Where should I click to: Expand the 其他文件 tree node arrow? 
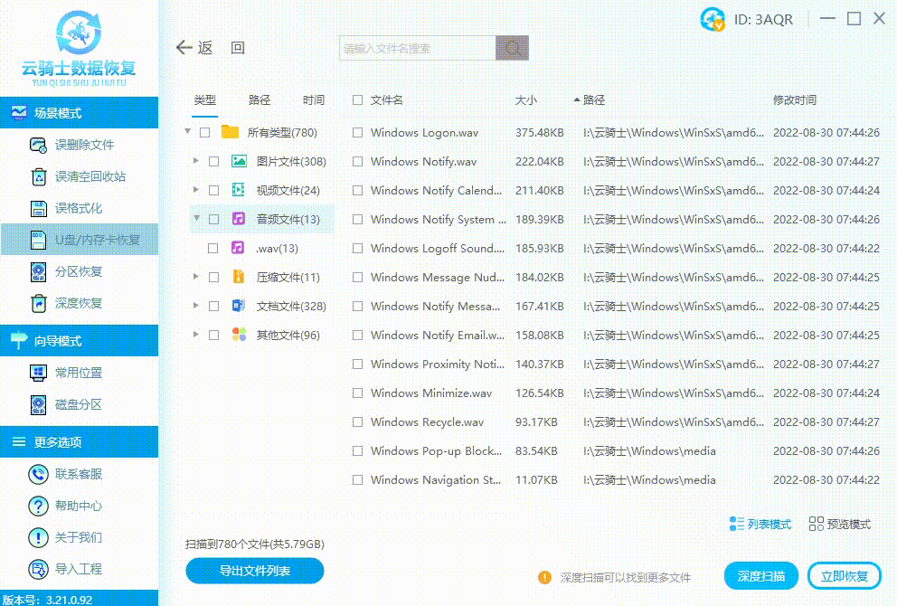[196, 334]
